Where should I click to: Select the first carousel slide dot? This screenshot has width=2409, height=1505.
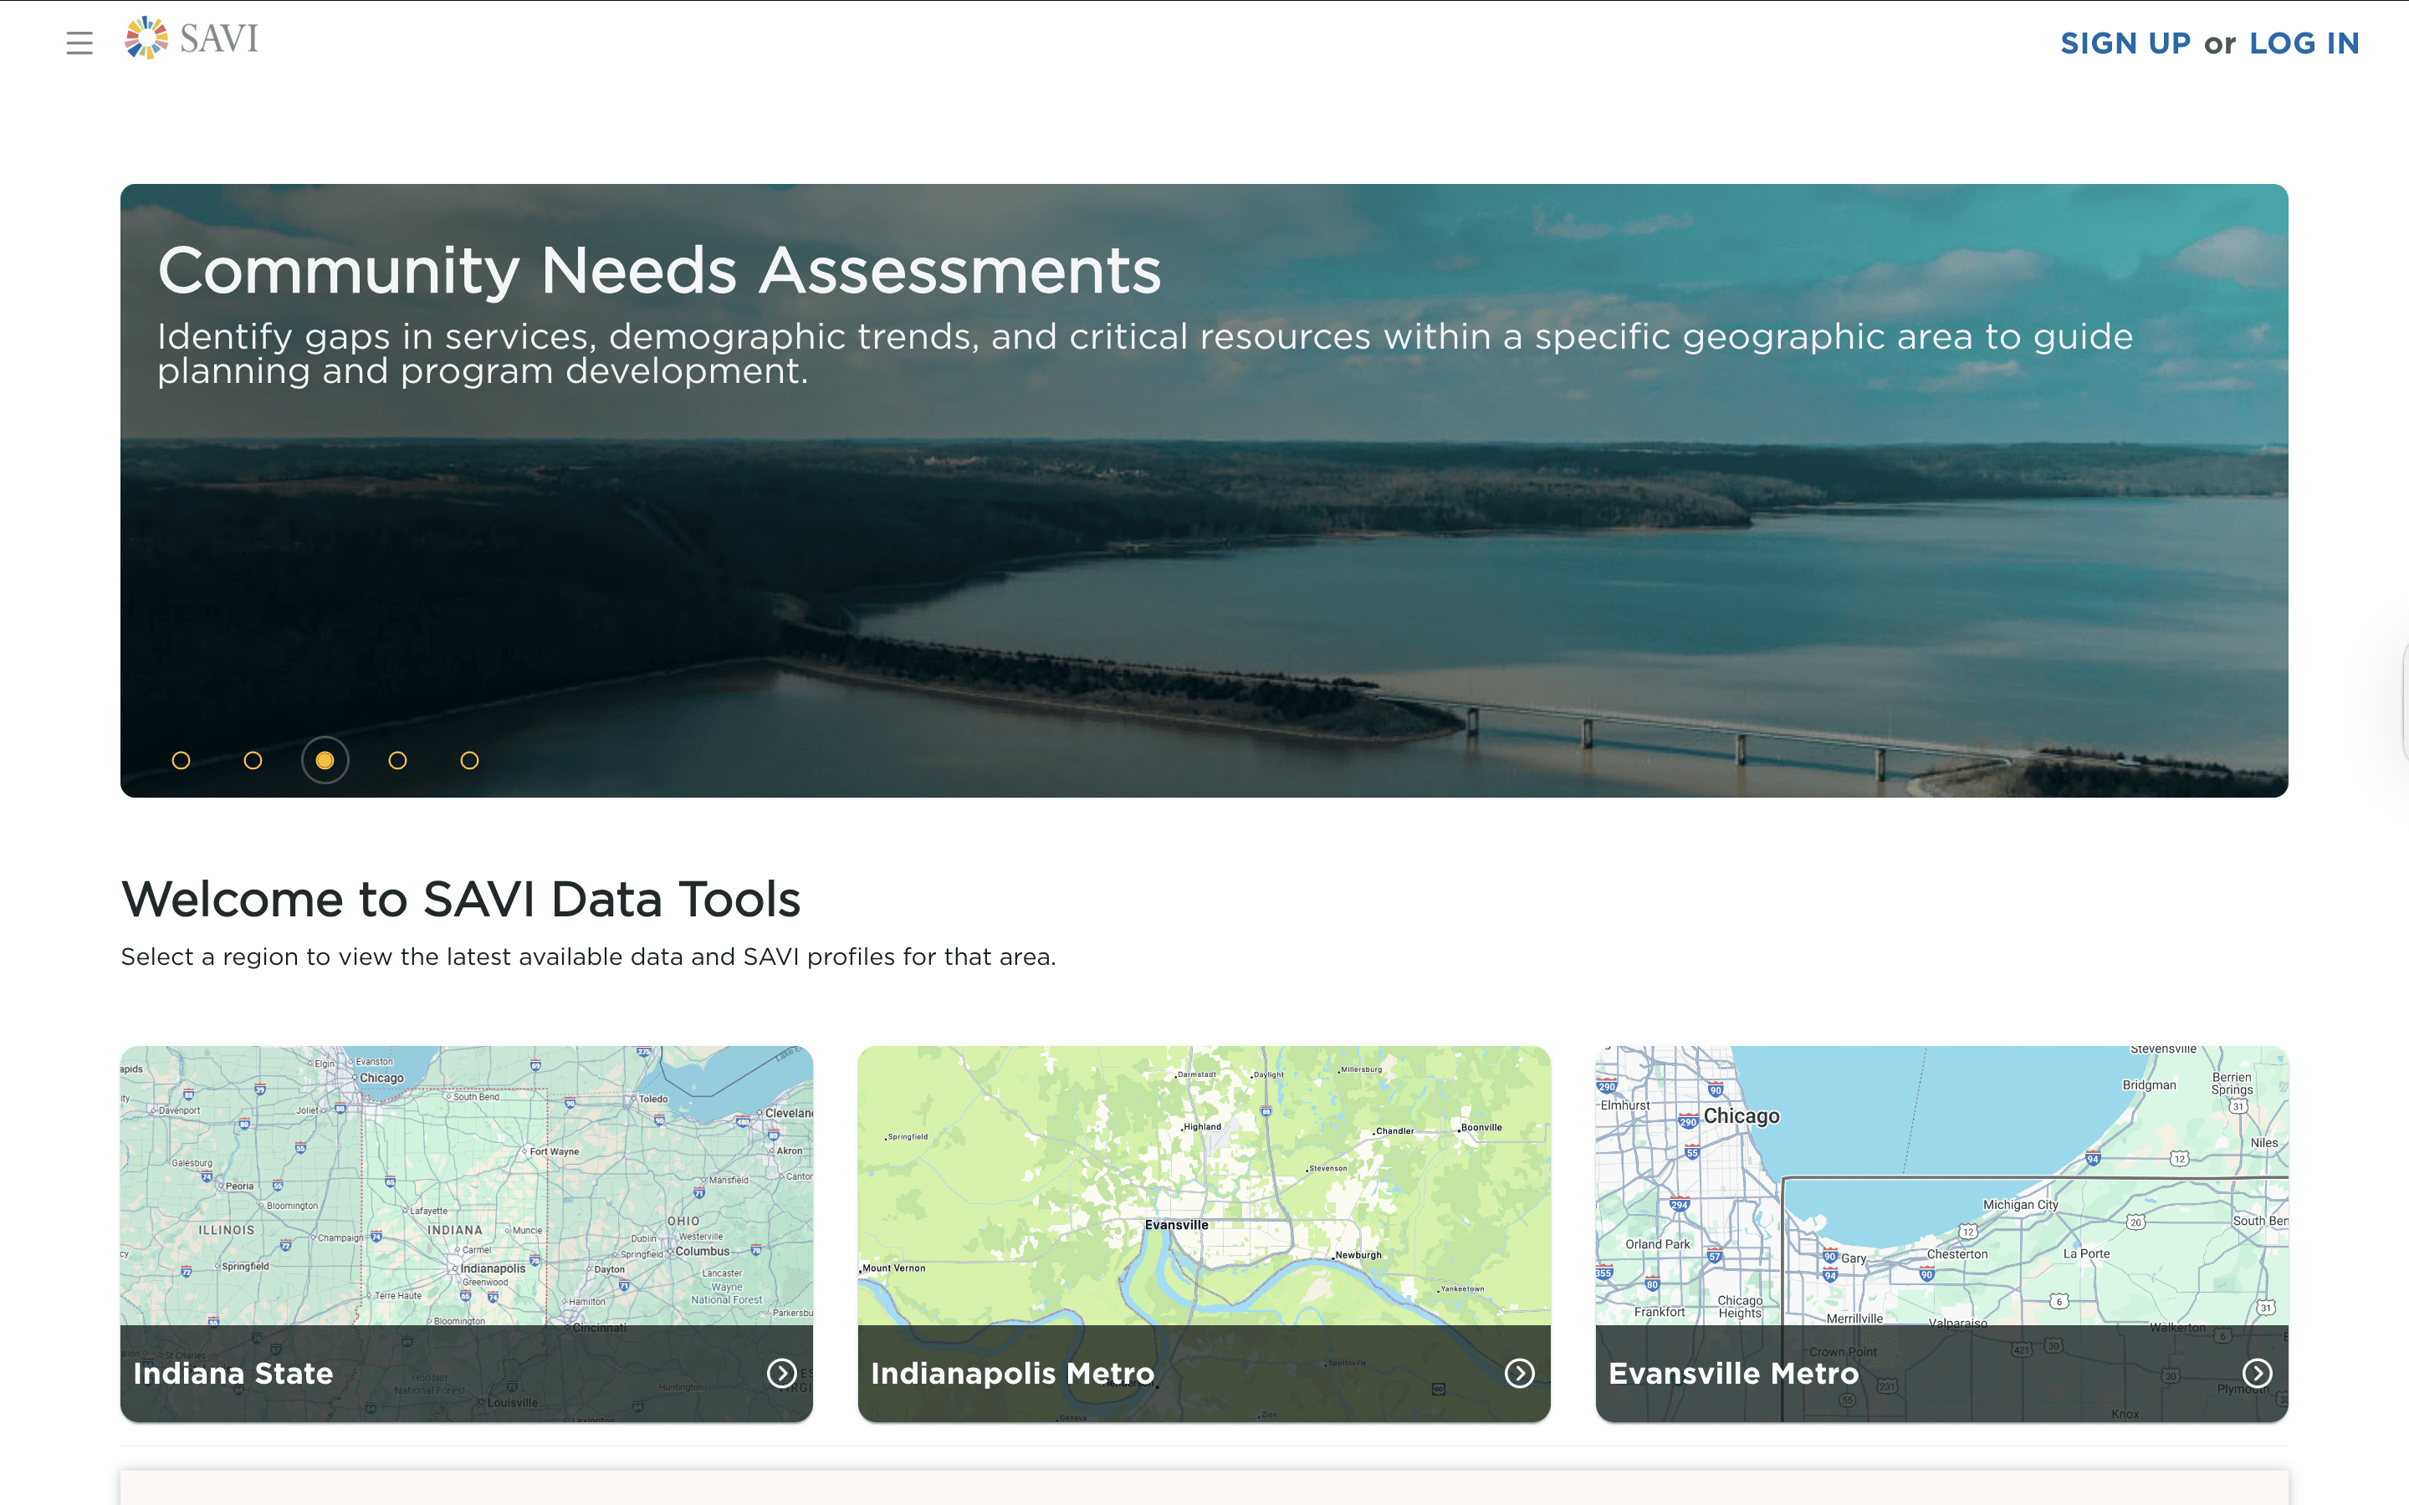(x=182, y=761)
